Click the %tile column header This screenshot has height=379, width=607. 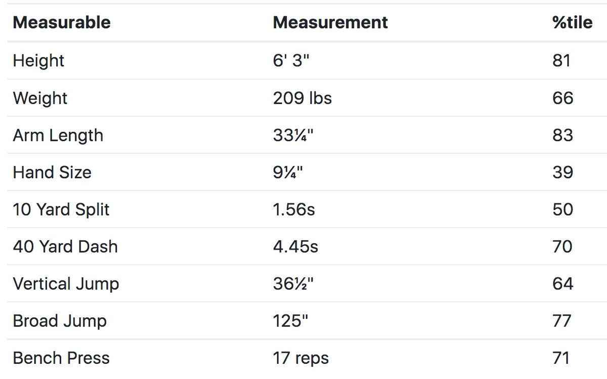pyautogui.click(x=572, y=23)
